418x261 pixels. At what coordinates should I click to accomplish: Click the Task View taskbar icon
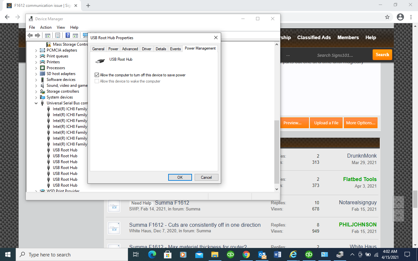[136, 254]
